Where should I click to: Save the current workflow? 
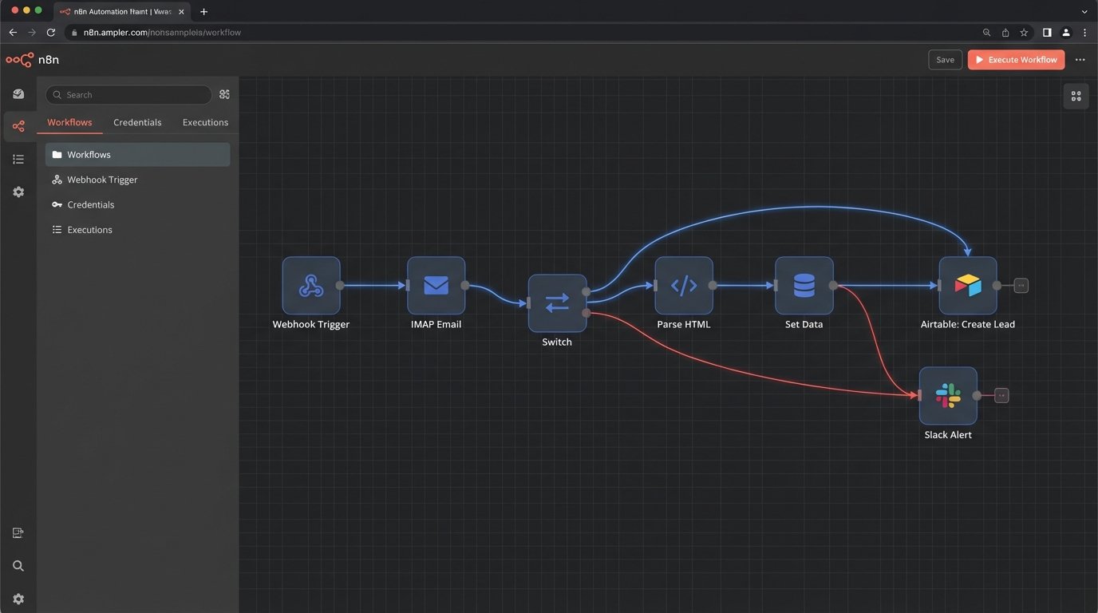[x=945, y=59]
